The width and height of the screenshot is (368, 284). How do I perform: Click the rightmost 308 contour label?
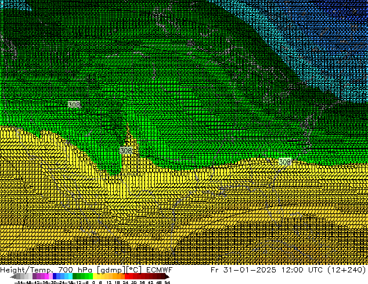click(x=284, y=162)
